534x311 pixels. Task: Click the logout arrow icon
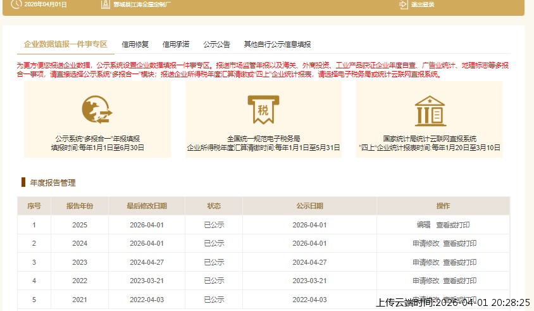pyautogui.click(x=404, y=4)
